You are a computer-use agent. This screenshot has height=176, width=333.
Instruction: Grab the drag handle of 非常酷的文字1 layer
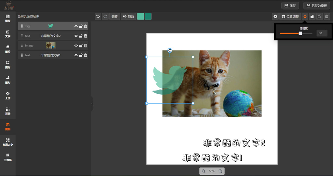[x=22, y=55]
